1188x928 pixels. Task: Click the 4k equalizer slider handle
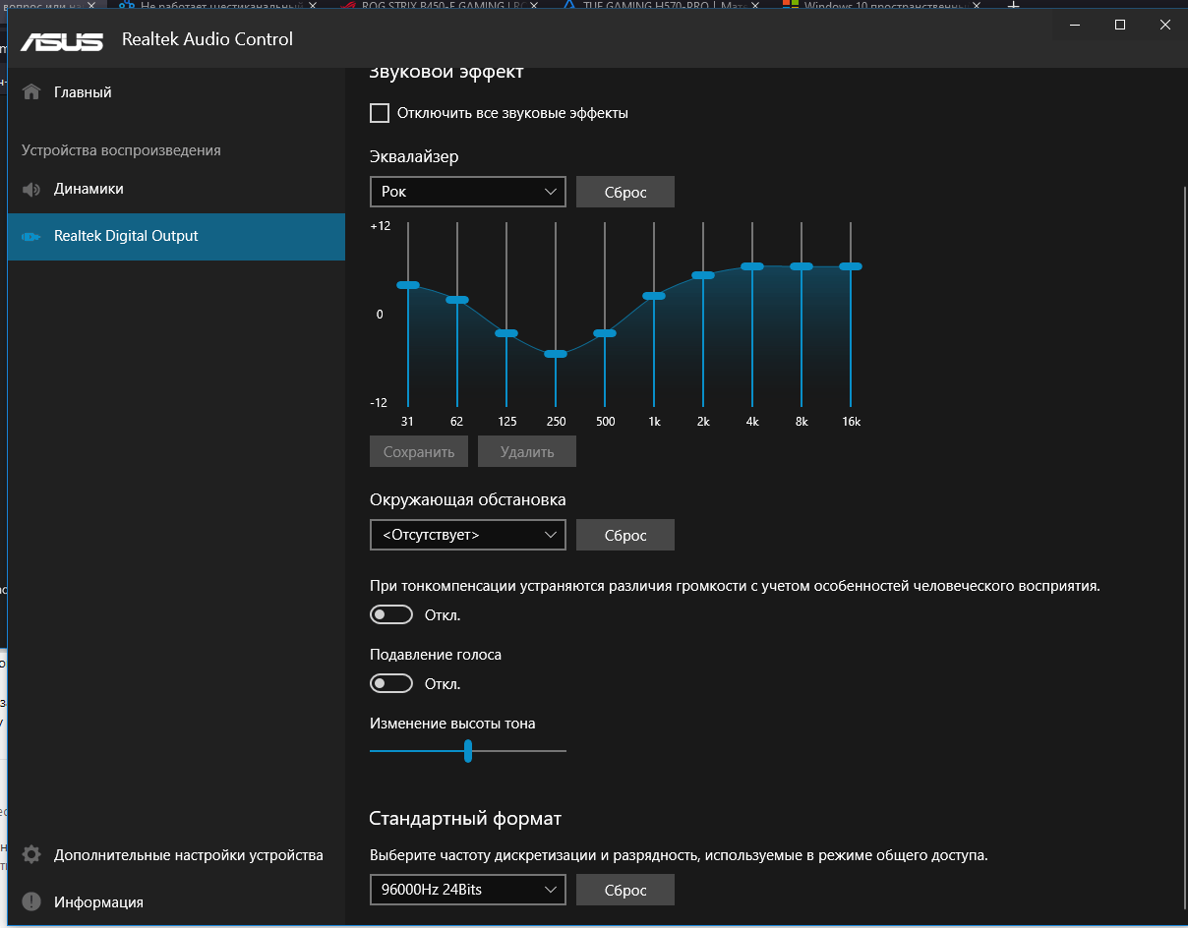tap(752, 266)
